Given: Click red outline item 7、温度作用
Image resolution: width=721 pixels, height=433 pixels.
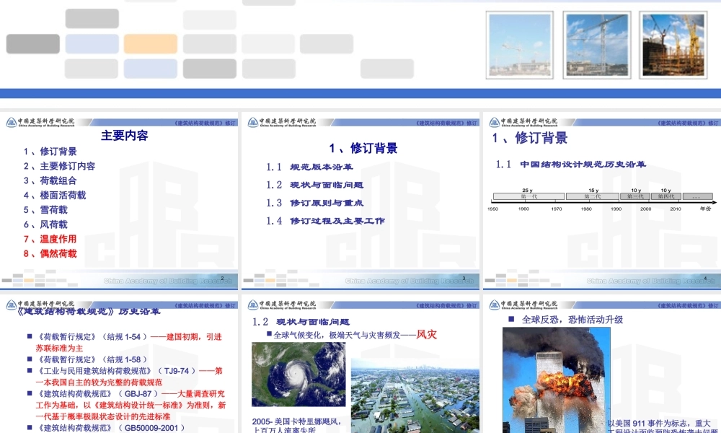Looking at the screenshot, I should click(50, 239).
